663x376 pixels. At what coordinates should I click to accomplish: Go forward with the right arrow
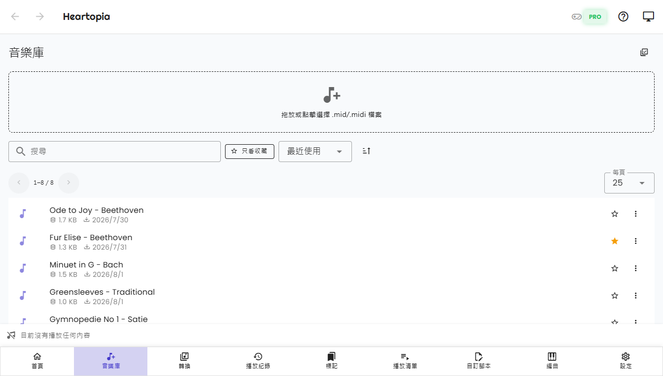pos(40,17)
